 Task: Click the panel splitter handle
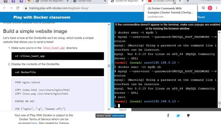(112, 66)
